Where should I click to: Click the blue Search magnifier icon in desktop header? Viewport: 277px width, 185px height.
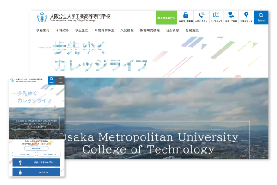point(261,17)
